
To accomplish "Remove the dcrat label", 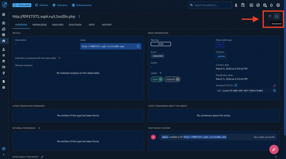I will [161, 79].
